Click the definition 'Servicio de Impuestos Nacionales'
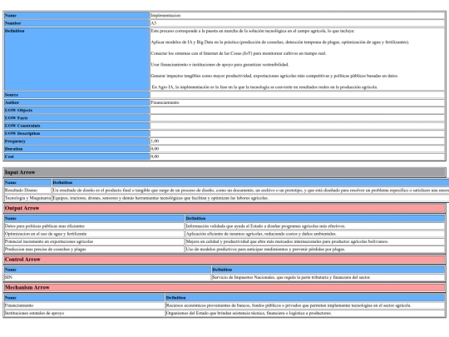Screen dimensions: 449x337 (328, 277)
